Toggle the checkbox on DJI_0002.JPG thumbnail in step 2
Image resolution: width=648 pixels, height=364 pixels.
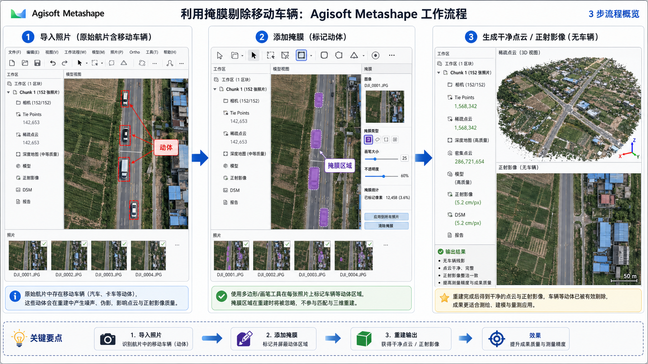tap(287, 244)
